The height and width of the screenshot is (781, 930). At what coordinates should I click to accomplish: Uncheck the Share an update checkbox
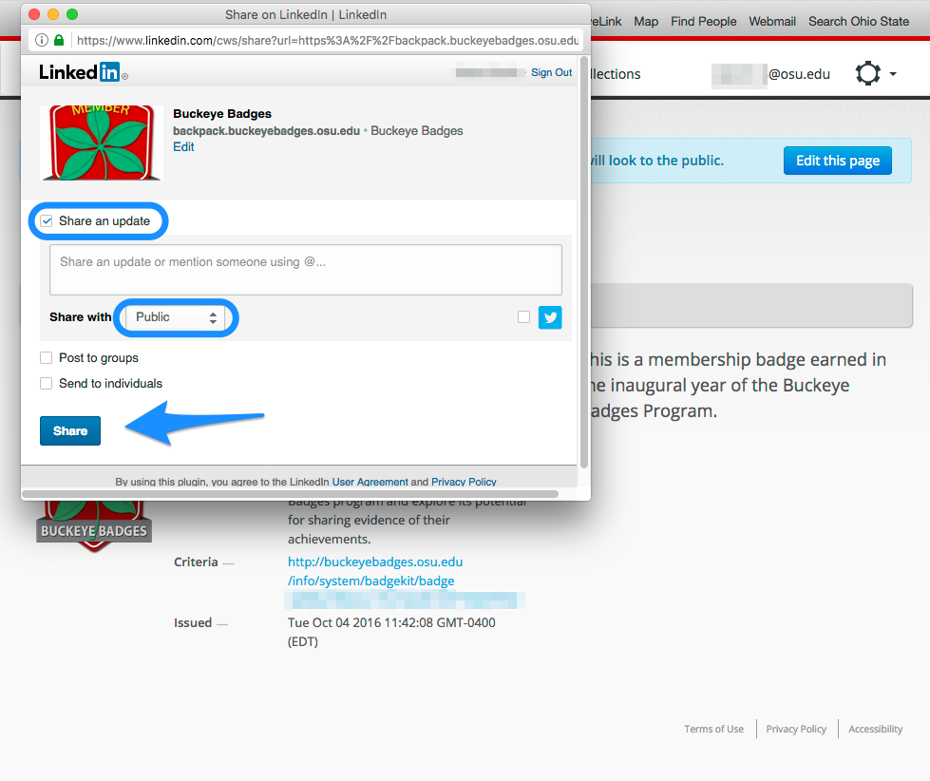(x=47, y=221)
